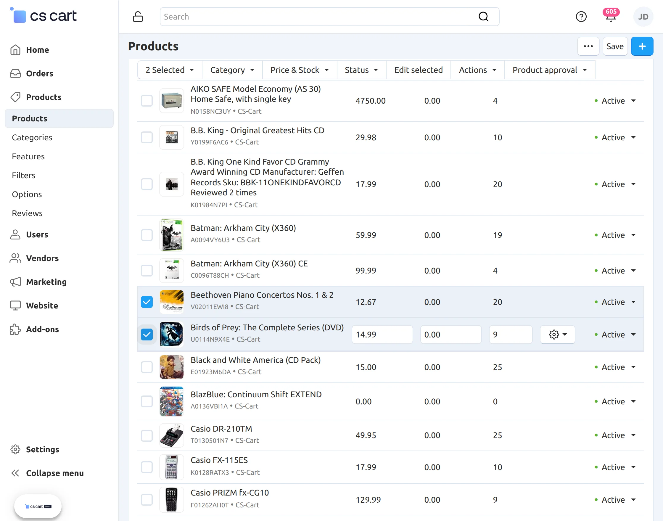Open Beethoven Piano Concertos Nos. 1 & 2 product
The width and height of the screenshot is (663, 521).
[x=262, y=295]
